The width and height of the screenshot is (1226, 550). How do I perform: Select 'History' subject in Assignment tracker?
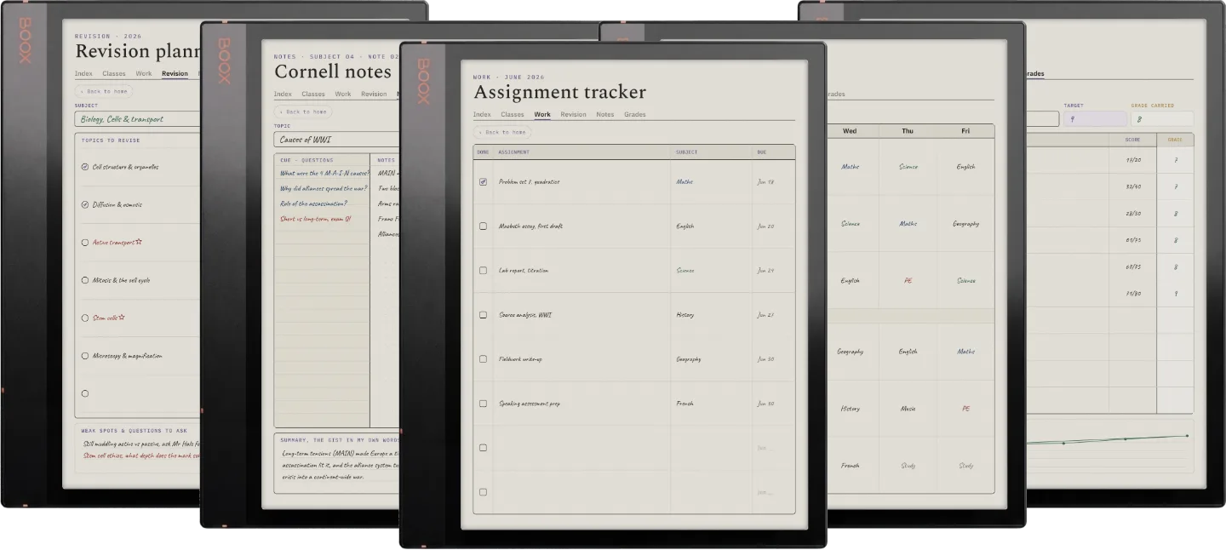685,314
